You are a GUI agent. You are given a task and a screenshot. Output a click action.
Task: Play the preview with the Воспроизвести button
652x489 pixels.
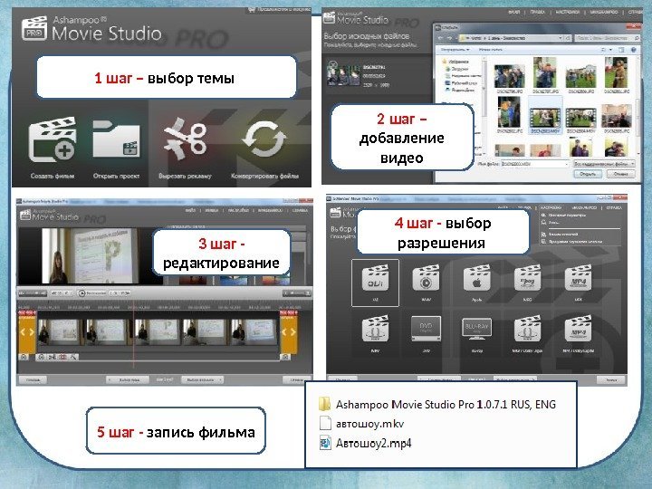click(x=92, y=293)
